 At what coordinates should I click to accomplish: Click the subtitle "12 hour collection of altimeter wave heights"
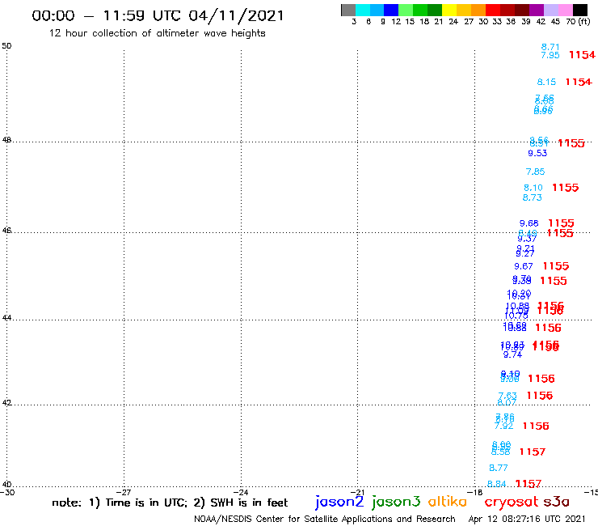pyautogui.click(x=157, y=33)
